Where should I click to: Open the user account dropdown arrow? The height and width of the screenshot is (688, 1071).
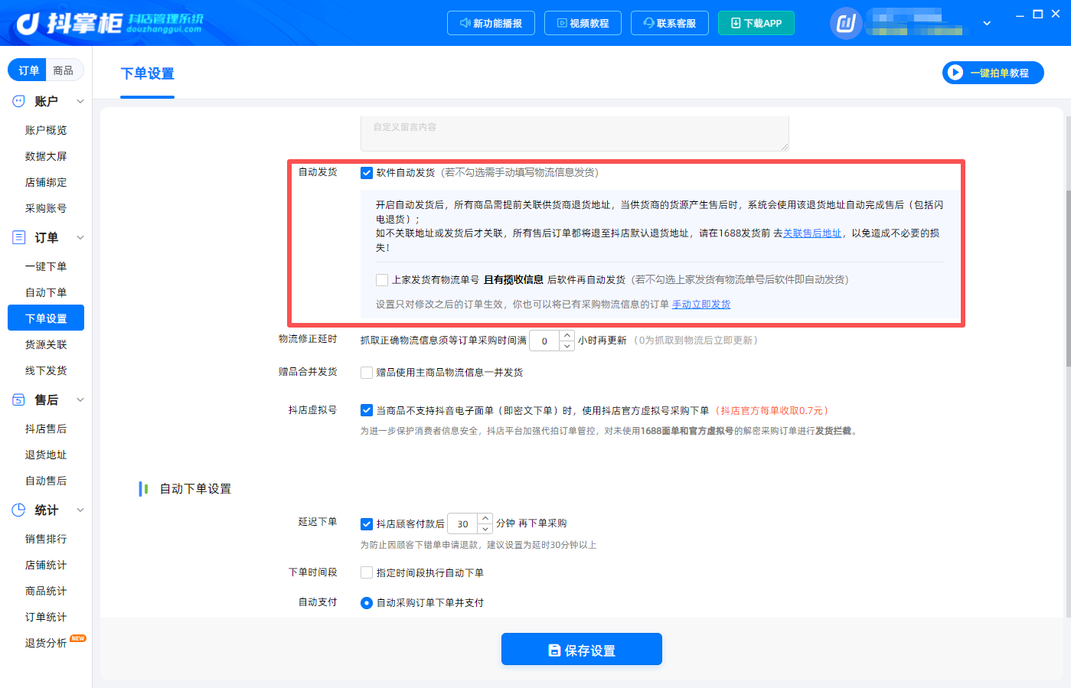pyautogui.click(x=987, y=24)
